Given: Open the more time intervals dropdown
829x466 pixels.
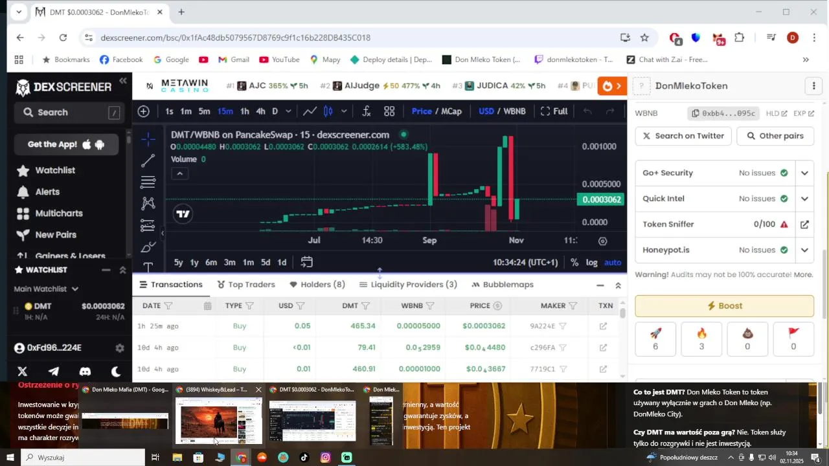Looking at the screenshot, I should pos(288,111).
